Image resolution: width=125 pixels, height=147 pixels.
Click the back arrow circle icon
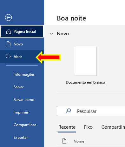8,17
